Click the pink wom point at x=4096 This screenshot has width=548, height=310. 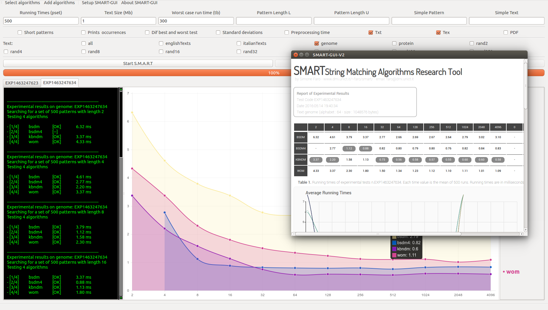[x=491, y=260]
